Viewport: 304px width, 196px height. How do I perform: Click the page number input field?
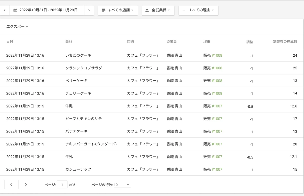point(62,184)
